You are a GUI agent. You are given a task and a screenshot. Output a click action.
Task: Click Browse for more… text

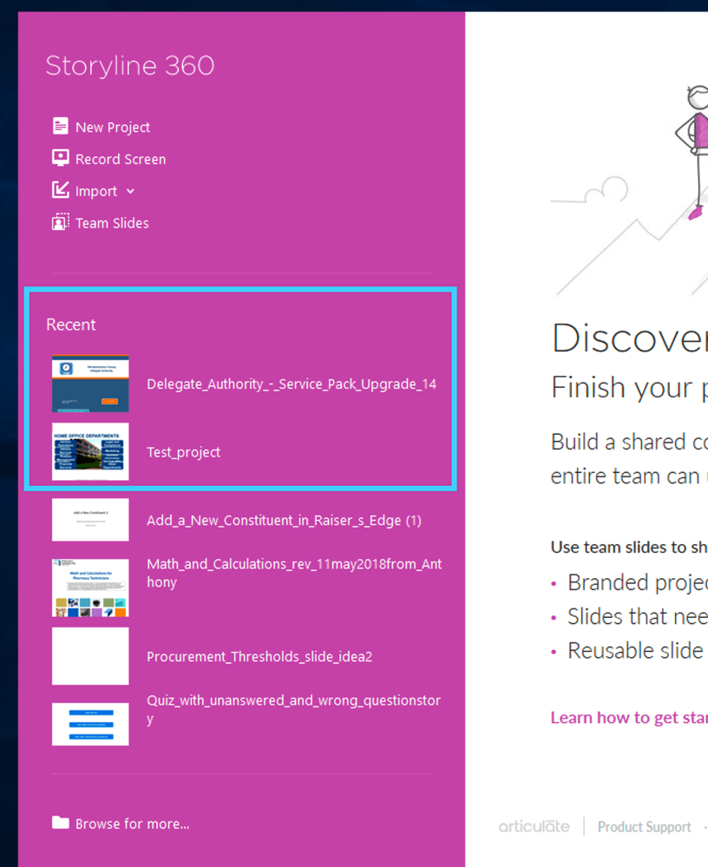point(133,824)
